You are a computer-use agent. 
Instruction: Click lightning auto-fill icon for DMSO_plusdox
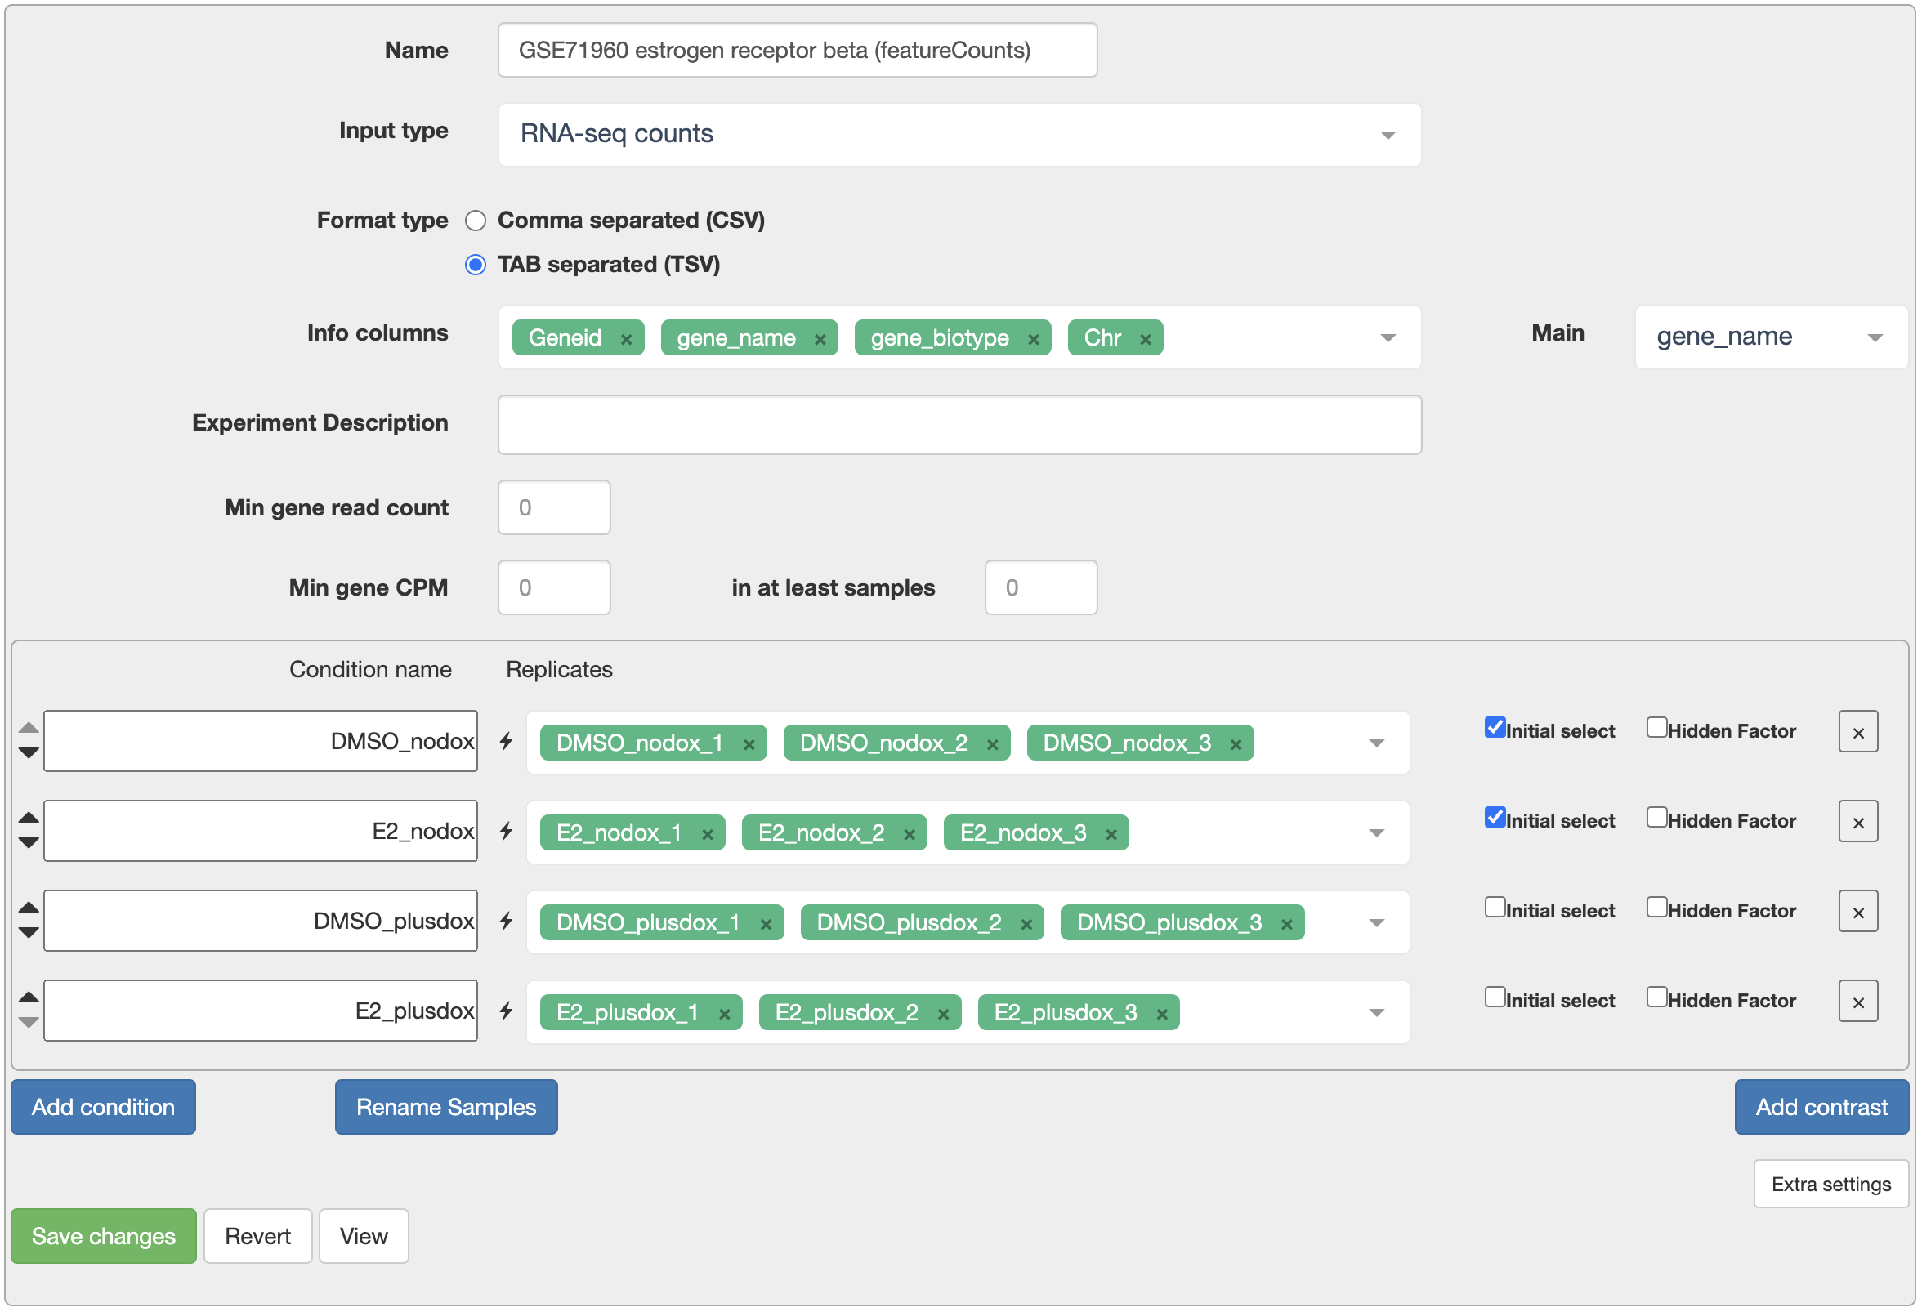click(506, 922)
